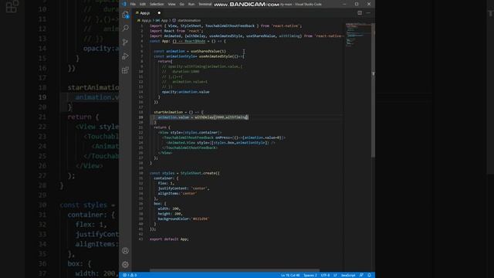The image size is (494, 278).
Task: Open the Run menu
Action: point(191,5)
